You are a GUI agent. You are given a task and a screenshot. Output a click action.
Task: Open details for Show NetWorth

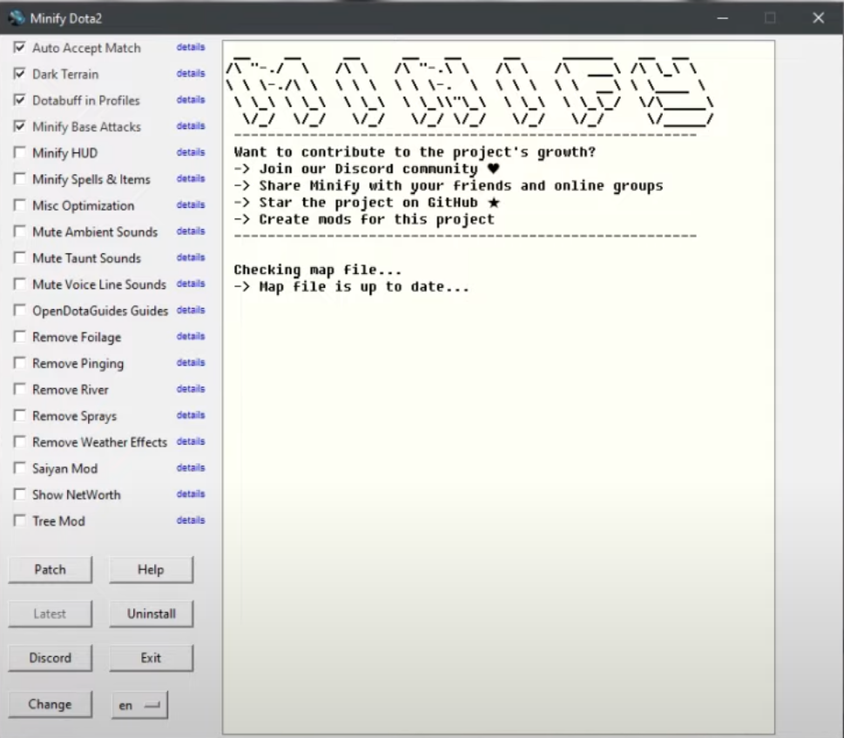click(x=191, y=493)
